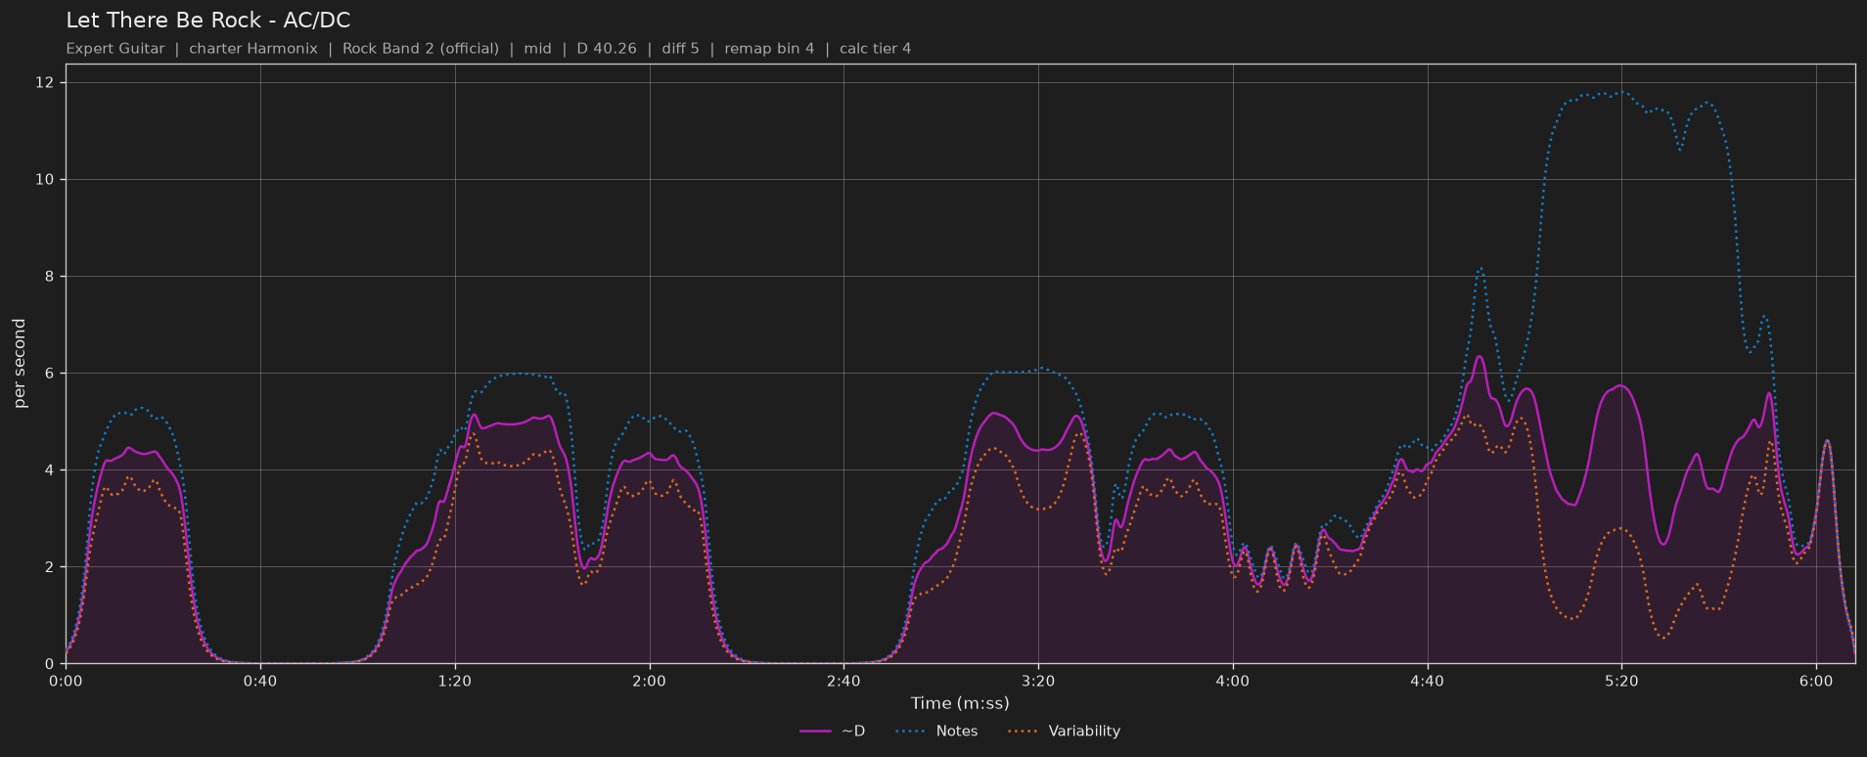The width and height of the screenshot is (1867, 757).
Task: Click the '5:20' x-axis tick label
Action: click(1621, 682)
